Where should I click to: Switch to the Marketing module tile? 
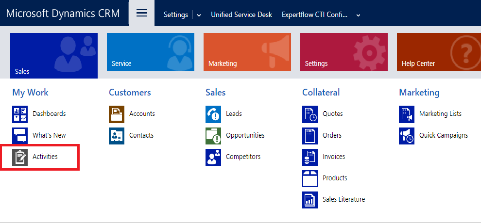click(x=247, y=52)
